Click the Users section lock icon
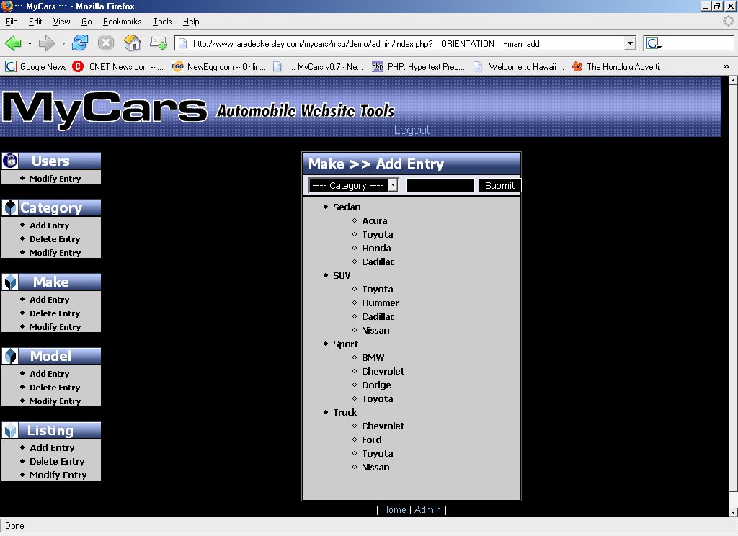Image resolution: width=738 pixels, height=536 pixels. point(10,161)
